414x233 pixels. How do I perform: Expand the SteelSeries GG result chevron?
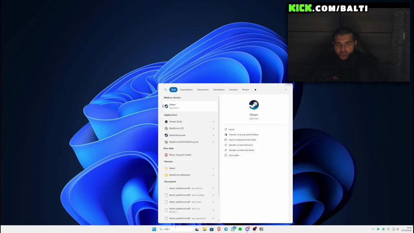[213, 128]
